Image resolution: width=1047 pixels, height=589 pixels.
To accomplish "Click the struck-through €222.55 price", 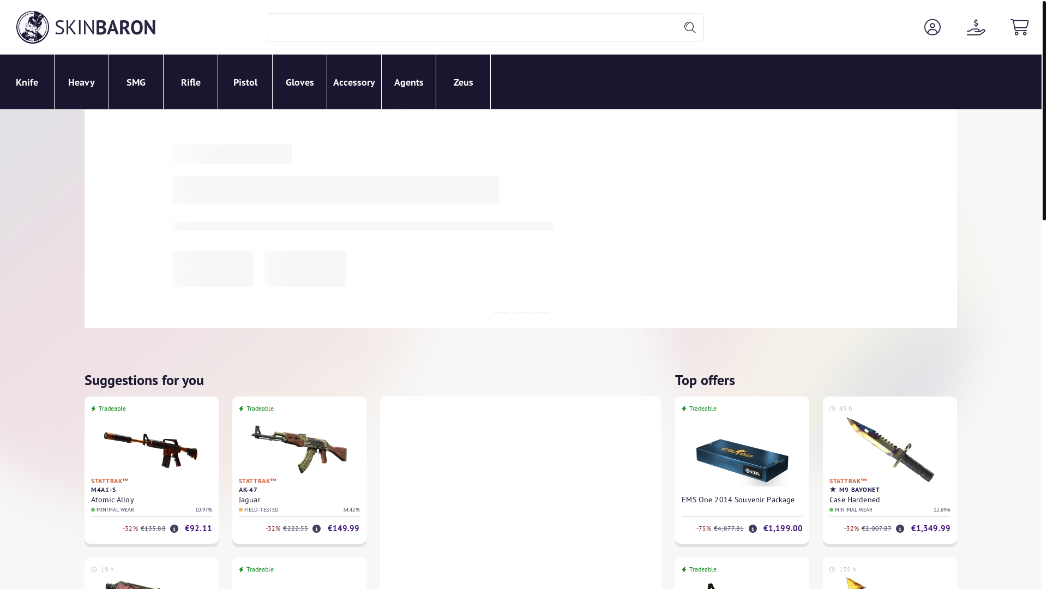I will point(296,528).
